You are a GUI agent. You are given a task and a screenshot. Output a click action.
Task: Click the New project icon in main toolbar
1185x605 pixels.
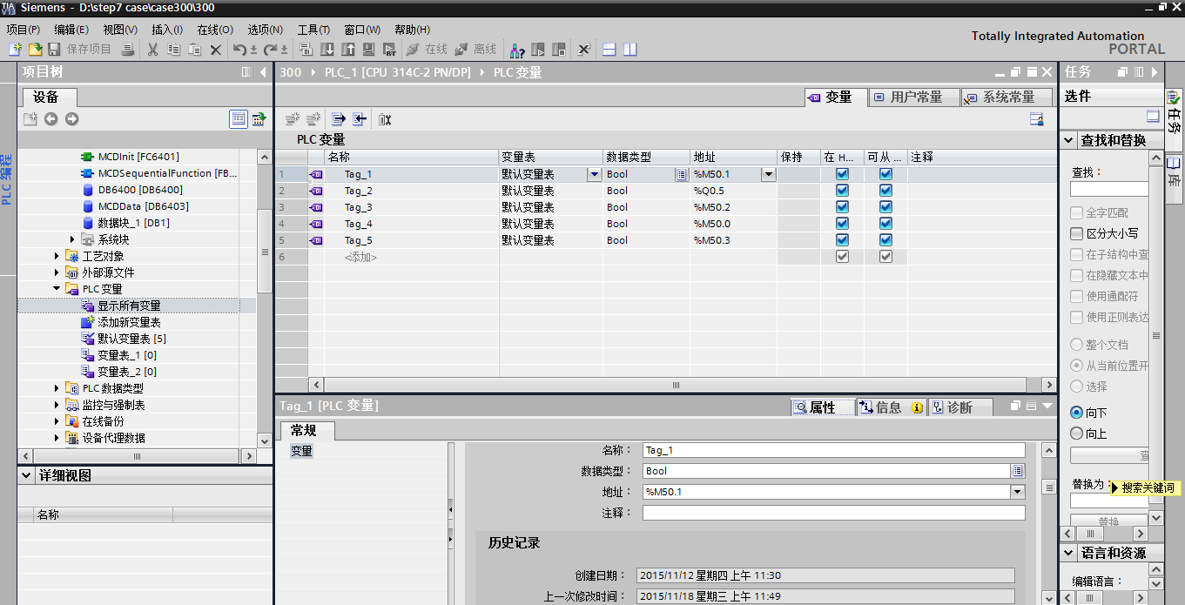(15, 50)
